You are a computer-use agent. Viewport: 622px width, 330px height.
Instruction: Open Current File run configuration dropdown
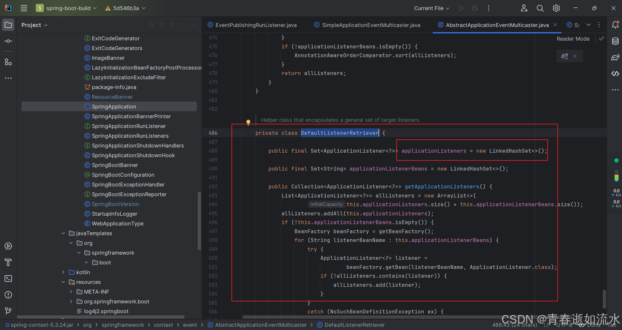[431, 8]
